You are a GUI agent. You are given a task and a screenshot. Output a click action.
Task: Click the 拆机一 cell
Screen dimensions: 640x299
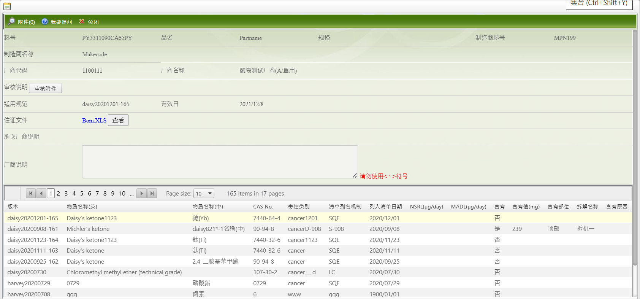tap(585, 229)
